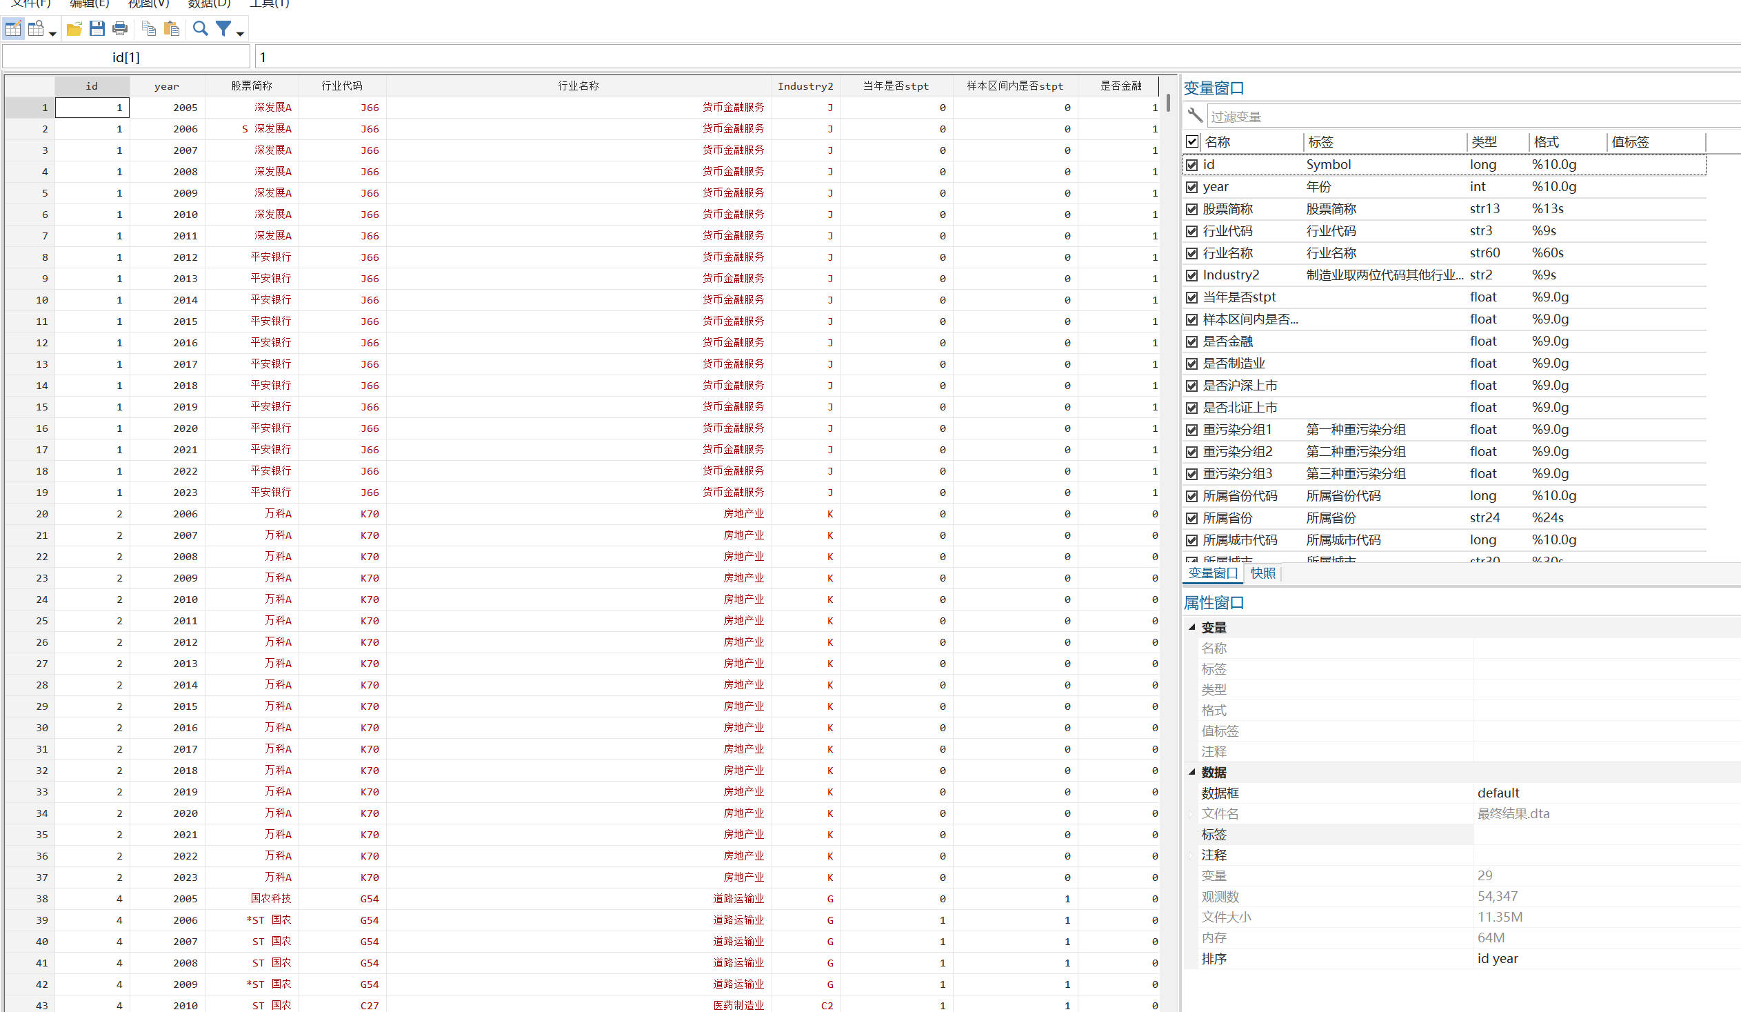Switch to Data Editor edit mode icon
1741x1012 pixels.
(x=13, y=29)
